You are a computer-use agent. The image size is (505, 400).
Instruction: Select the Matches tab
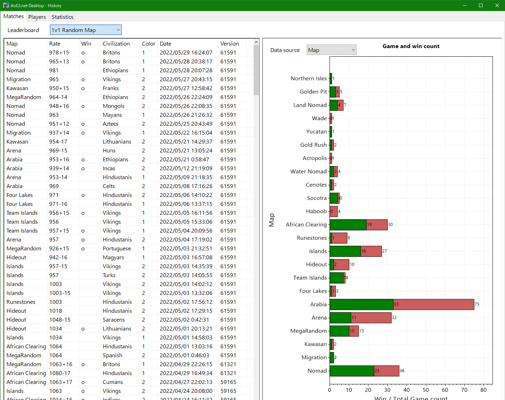point(14,16)
